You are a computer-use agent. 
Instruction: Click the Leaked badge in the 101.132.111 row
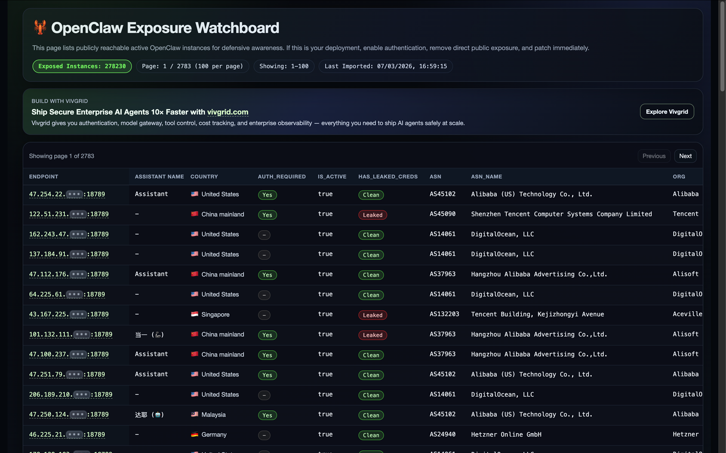(373, 335)
